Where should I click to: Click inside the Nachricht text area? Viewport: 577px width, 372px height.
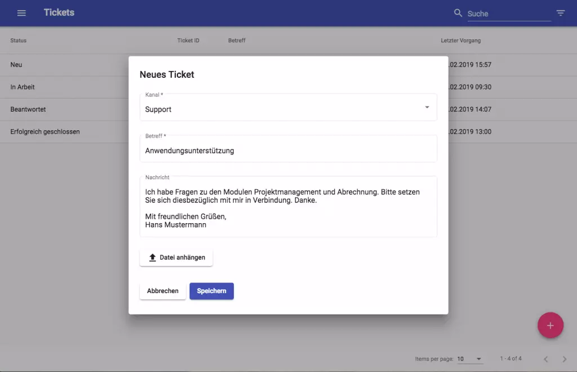point(288,207)
